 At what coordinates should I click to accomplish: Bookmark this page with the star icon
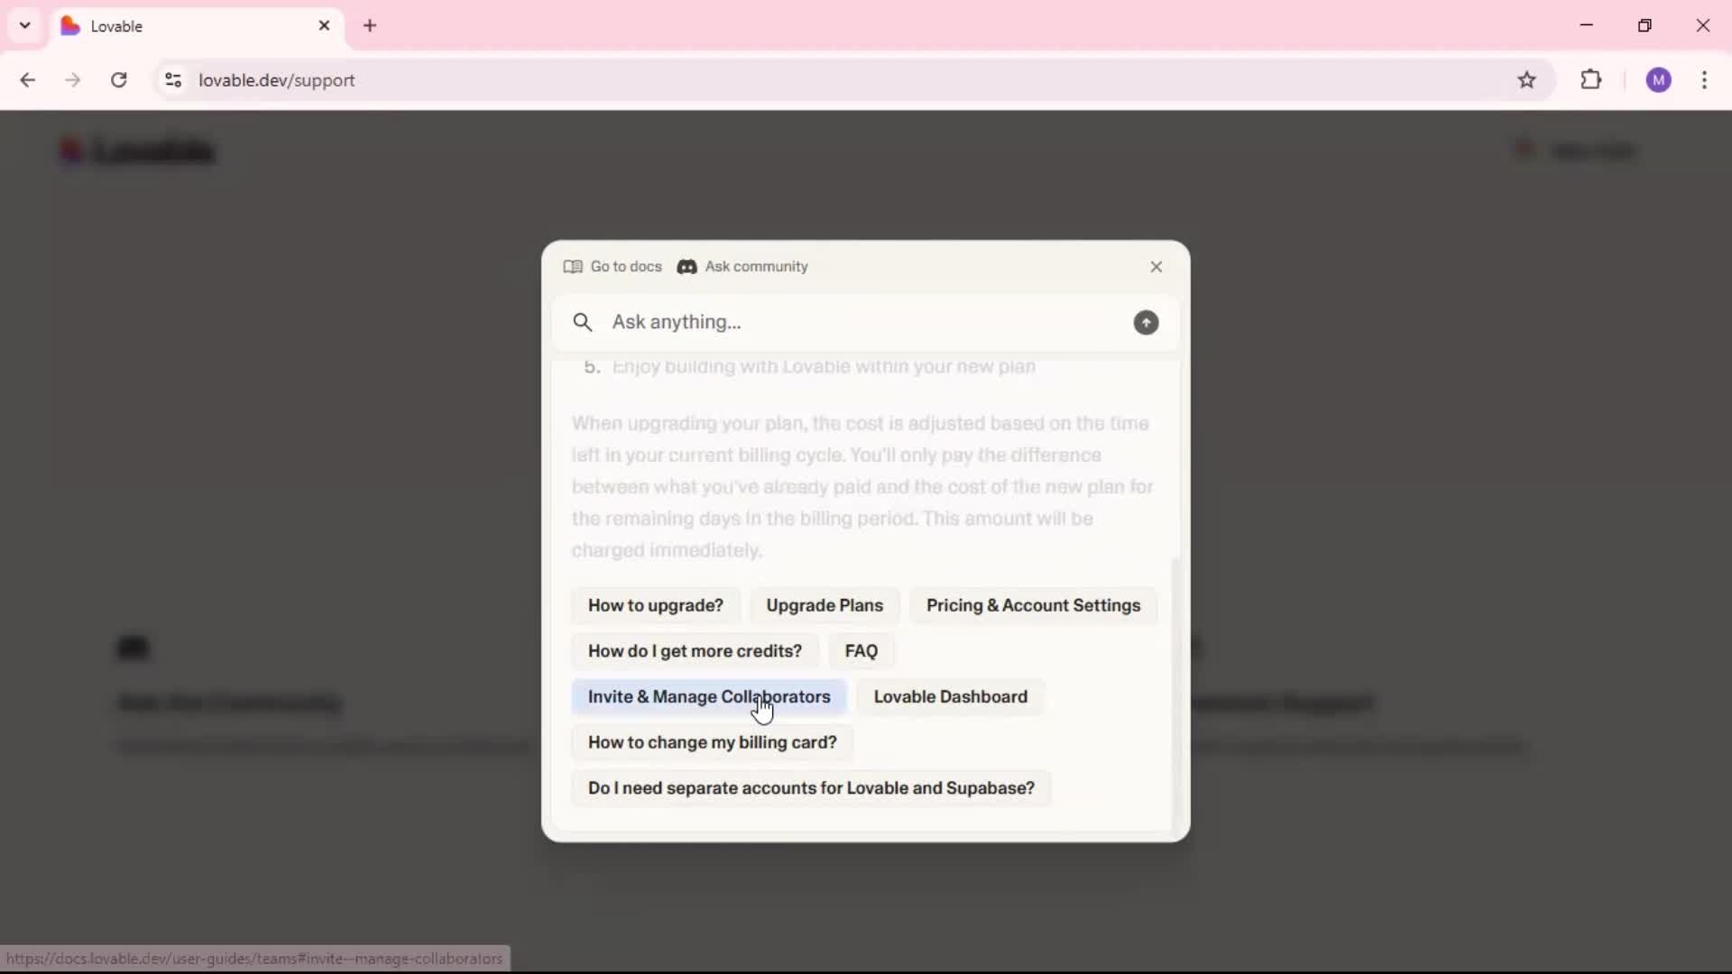coord(1526,80)
